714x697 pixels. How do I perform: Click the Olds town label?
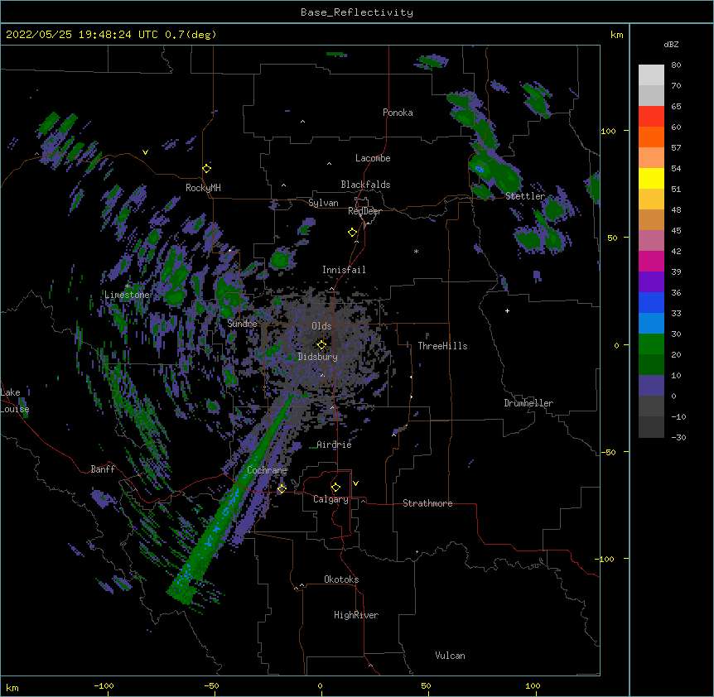[321, 326]
